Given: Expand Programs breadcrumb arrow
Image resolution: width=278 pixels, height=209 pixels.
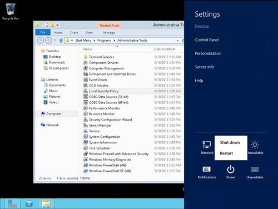Looking at the screenshot, I should tap(115, 41).
